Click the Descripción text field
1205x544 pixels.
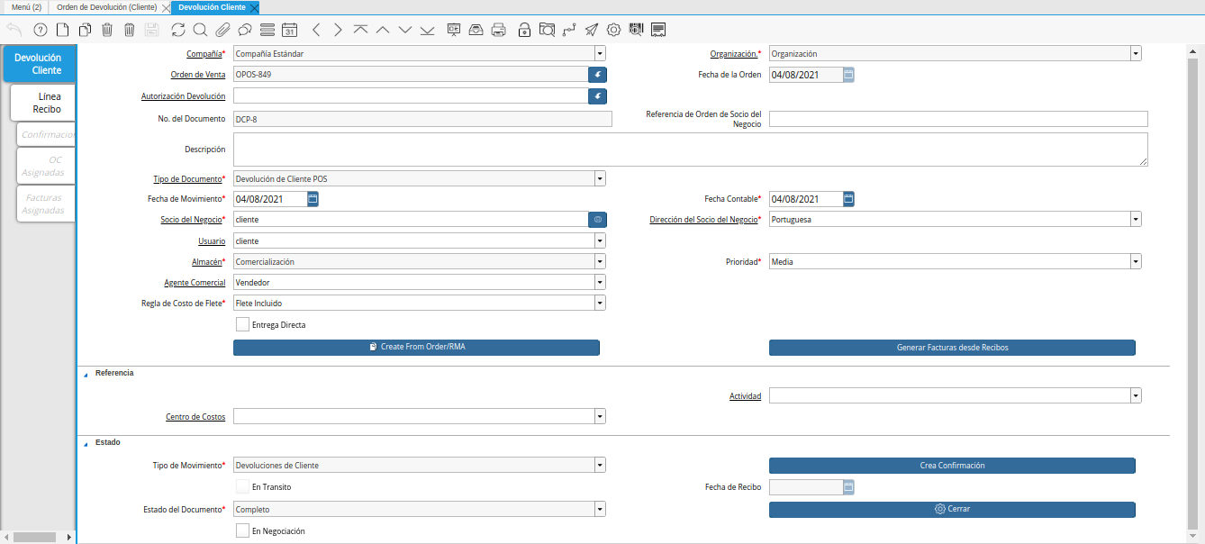pos(690,150)
